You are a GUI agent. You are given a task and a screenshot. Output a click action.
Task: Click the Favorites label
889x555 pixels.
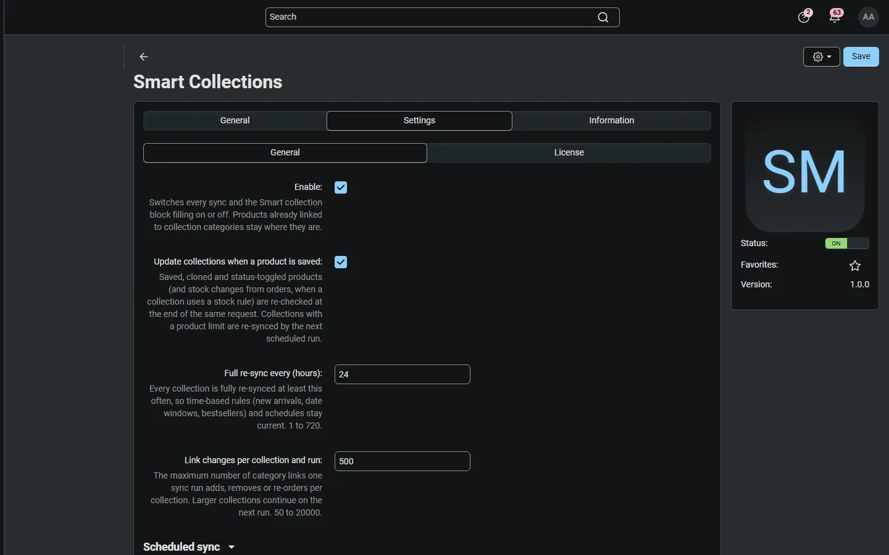tap(759, 265)
